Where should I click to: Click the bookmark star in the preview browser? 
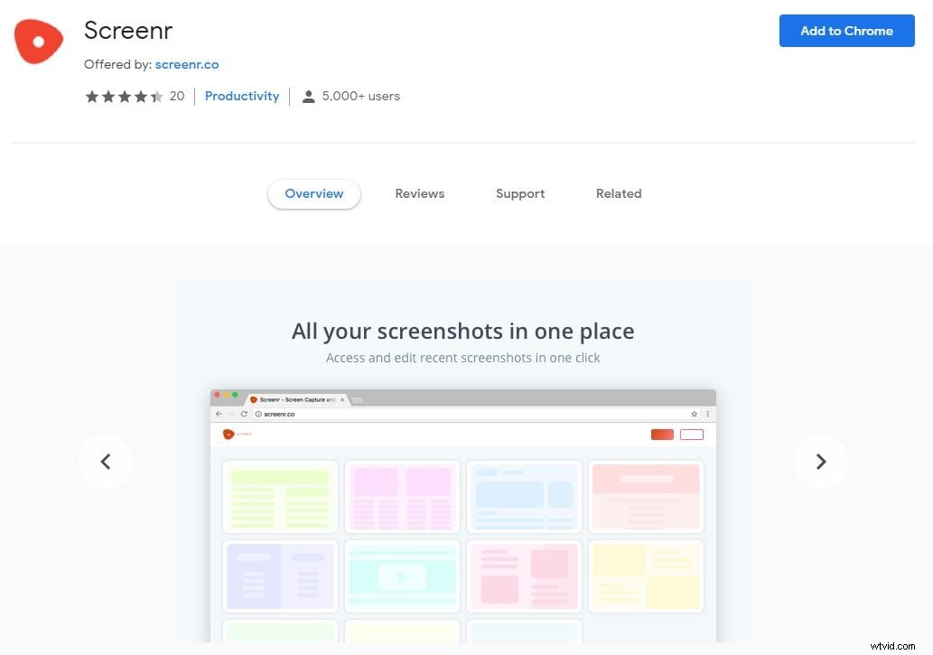[x=695, y=413]
